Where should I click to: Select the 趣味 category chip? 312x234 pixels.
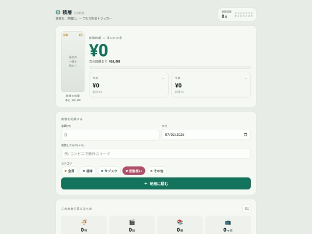tap(88, 171)
